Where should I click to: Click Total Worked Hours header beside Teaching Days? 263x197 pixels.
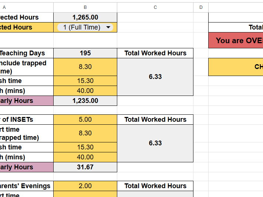(155, 53)
